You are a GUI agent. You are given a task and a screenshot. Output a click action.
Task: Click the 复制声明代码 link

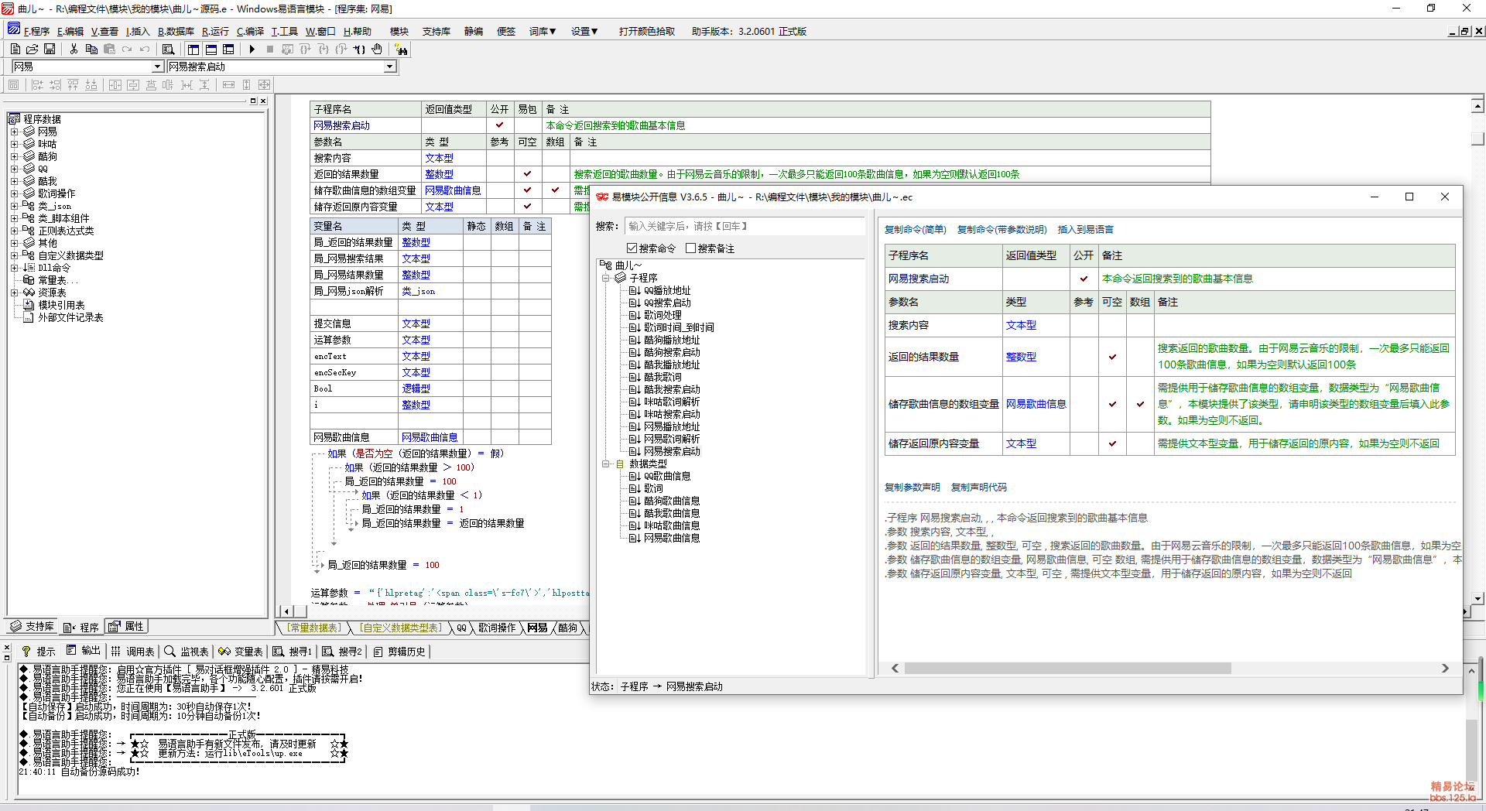(x=978, y=487)
